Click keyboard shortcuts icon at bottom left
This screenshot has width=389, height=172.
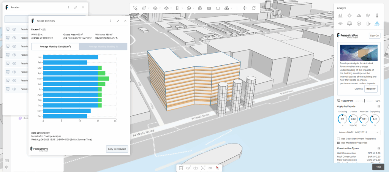pos(7,161)
